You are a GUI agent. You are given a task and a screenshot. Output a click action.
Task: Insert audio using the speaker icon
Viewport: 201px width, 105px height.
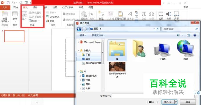[x=169, y=14]
